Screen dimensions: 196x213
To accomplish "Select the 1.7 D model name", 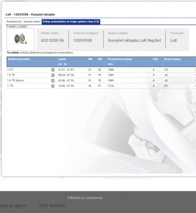I will coord(10,86).
